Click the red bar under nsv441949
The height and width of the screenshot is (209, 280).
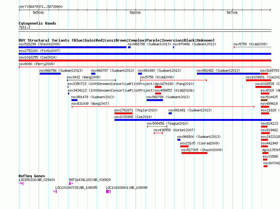(265, 146)
